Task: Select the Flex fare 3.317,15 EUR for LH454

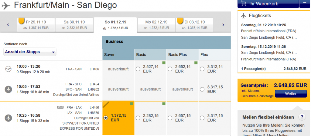Action: [202, 89]
